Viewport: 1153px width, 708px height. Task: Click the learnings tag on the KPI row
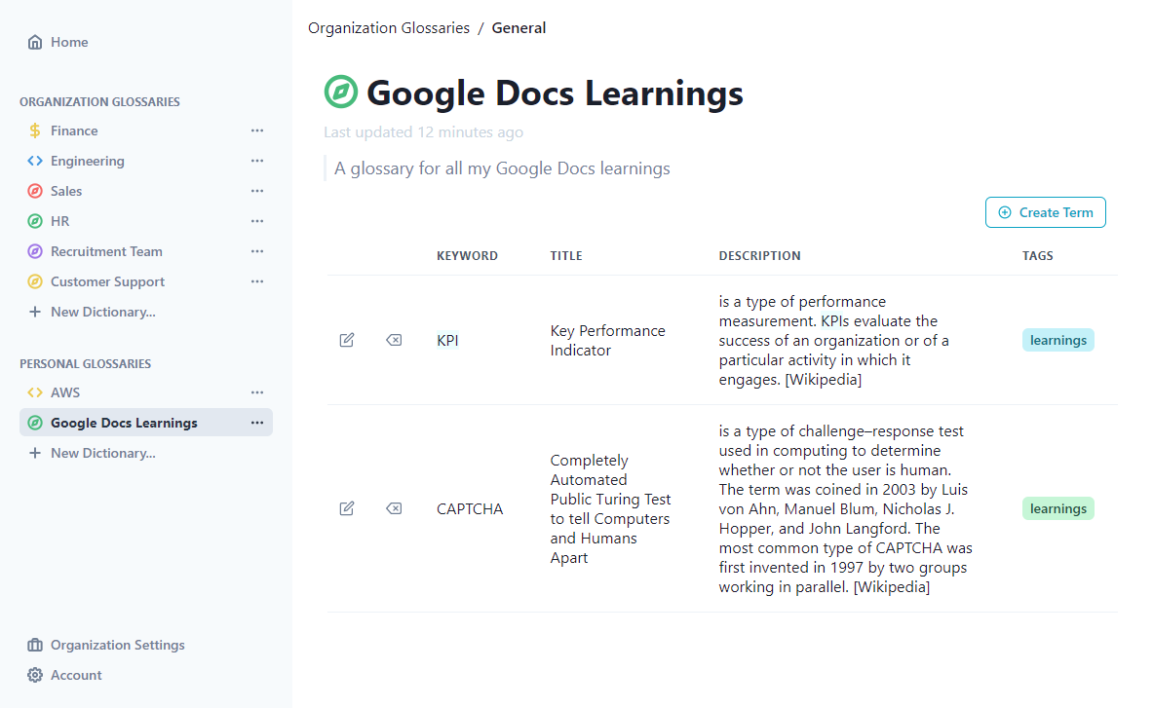pyautogui.click(x=1058, y=340)
